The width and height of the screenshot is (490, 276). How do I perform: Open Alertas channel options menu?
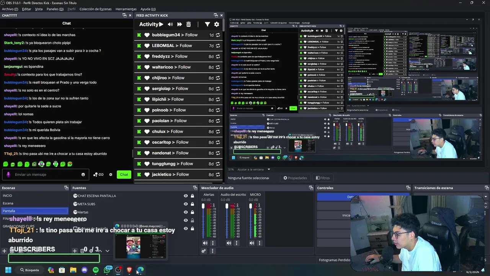tap(213, 243)
